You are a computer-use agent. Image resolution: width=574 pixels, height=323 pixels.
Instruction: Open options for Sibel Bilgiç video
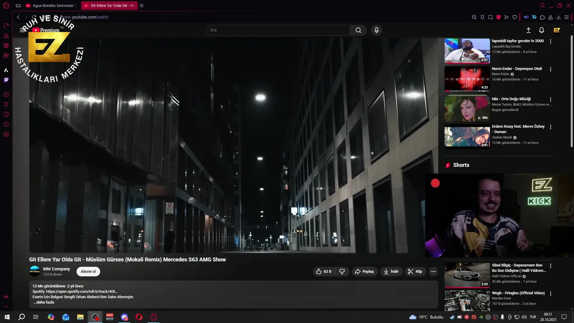click(x=551, y=266)
